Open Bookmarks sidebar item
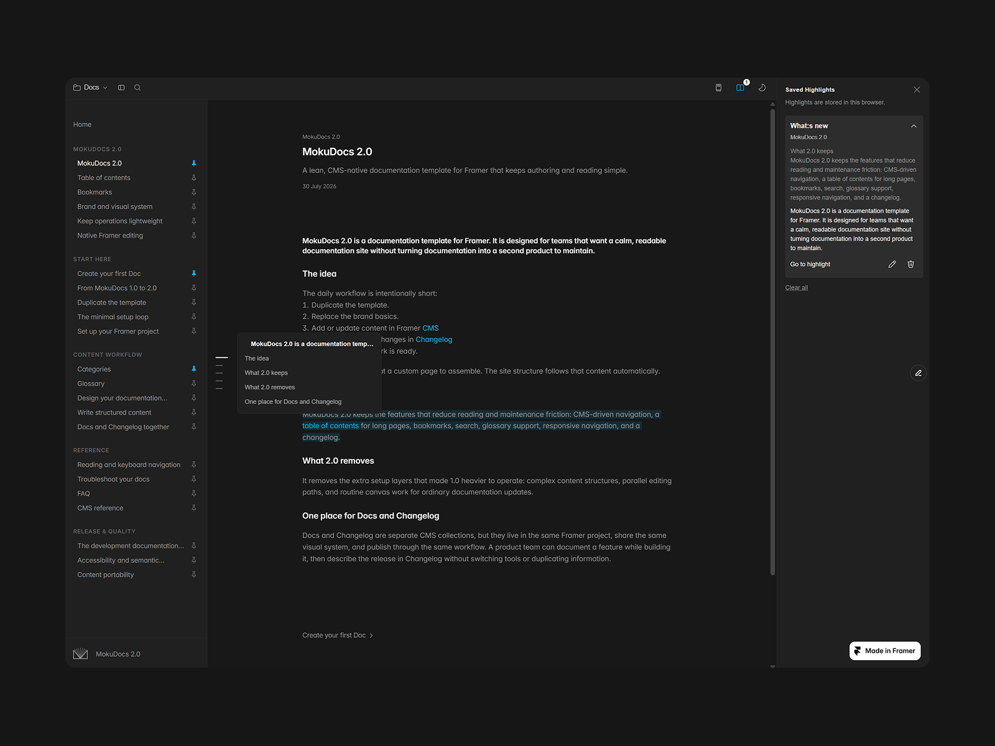The height and width of the screenshot is (746, 995). 95,192
